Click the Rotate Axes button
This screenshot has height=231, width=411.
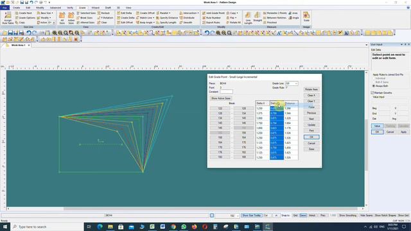coord(311,89)
